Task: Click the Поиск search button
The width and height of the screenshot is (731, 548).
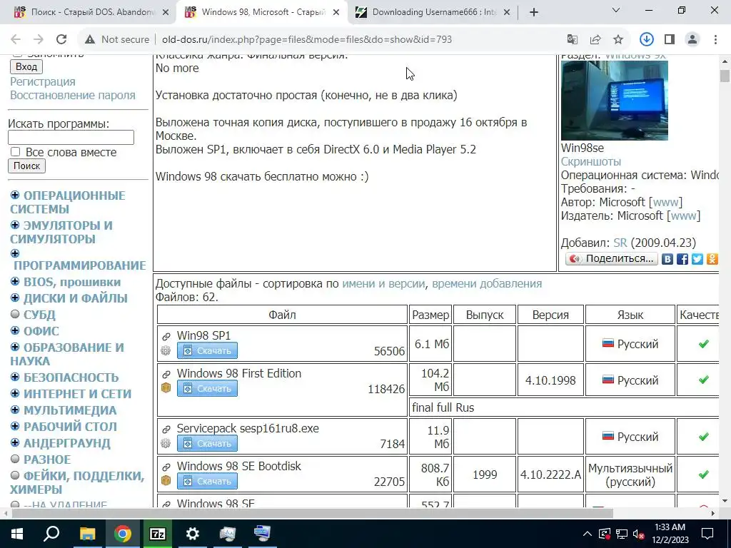Action: pyautogui.click(x=26, y=166)
